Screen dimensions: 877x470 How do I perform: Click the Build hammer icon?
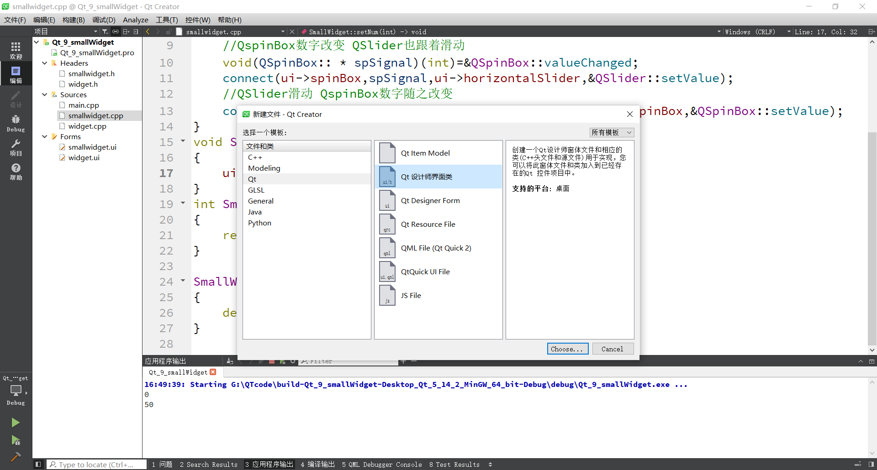16,456
